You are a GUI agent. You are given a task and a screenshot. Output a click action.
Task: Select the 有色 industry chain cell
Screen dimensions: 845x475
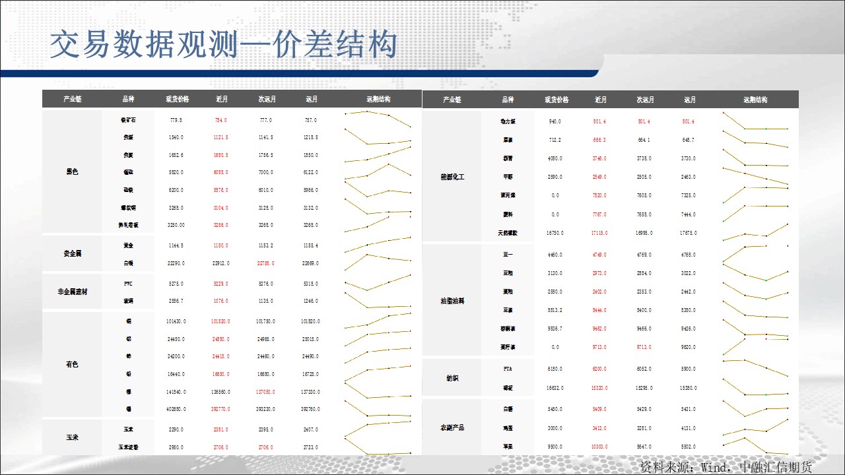point(72,364)
